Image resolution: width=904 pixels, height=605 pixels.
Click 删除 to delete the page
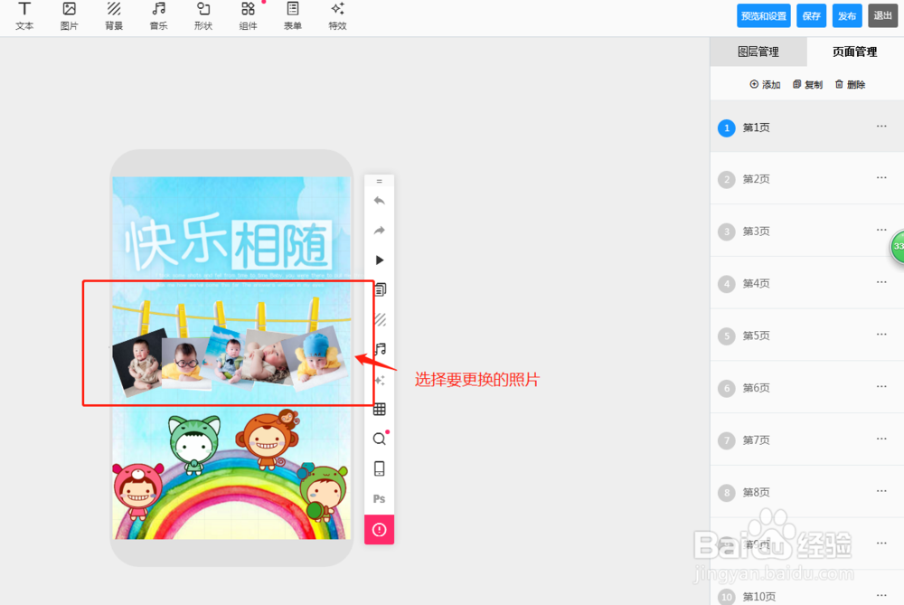851,85
